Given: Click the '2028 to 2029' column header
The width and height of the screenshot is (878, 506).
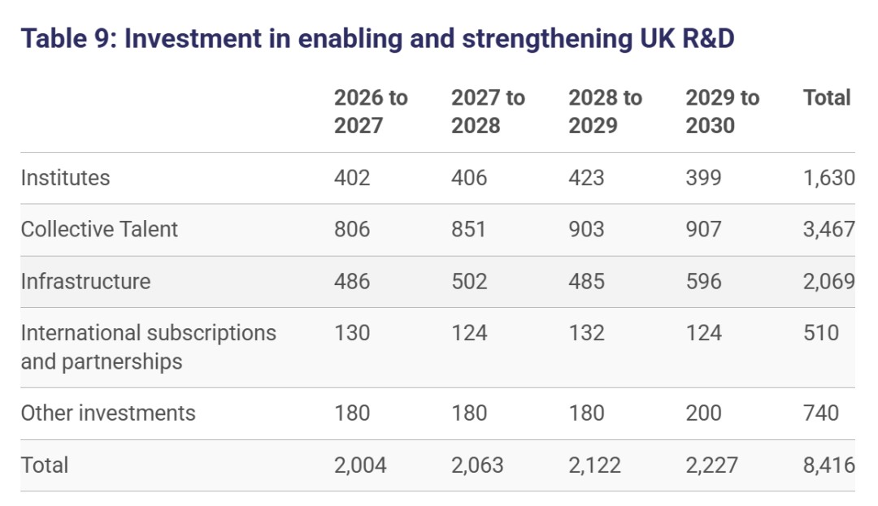Looking at the screenshot, I should [605, 111].
